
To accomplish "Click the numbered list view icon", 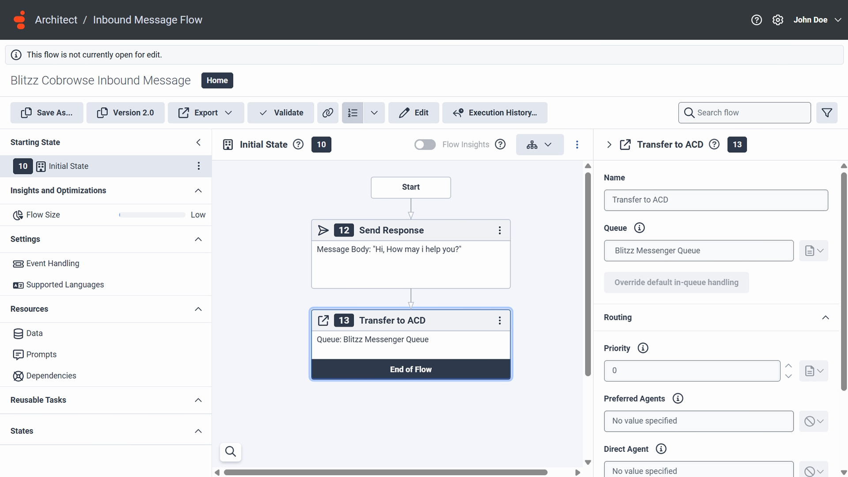I will coord(352,113).
